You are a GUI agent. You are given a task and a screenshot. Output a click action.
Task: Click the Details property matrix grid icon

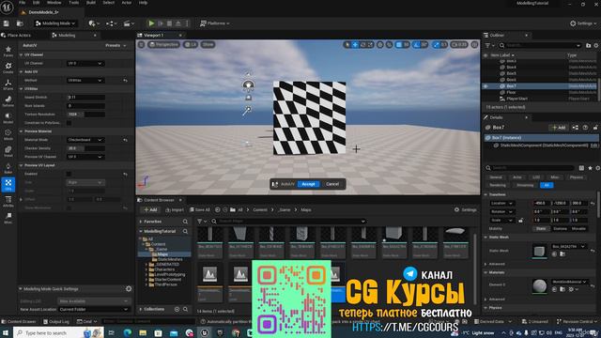(x=581, y=168)
